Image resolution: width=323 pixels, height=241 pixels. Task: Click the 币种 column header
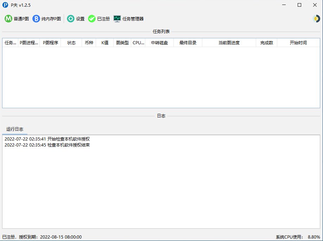point(89,43)
